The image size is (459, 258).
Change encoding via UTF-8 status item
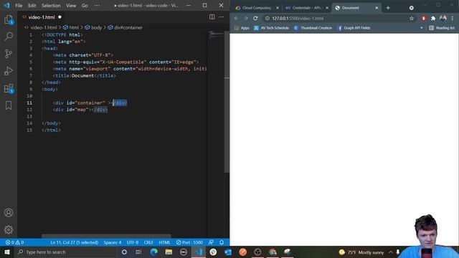click(133, 242)
